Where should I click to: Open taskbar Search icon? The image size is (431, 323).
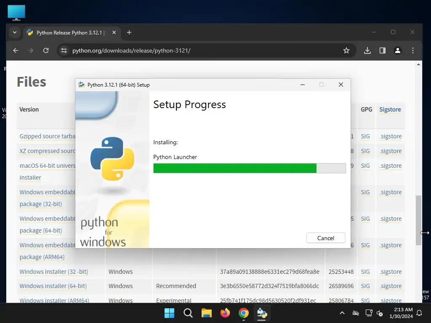point(188,313)
